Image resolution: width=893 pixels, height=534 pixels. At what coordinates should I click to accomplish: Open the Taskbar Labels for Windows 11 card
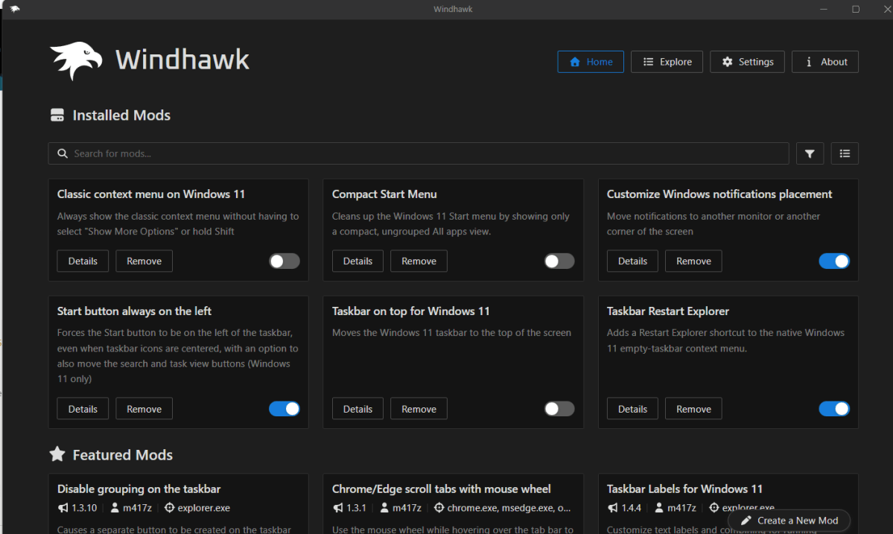[728, 503]
